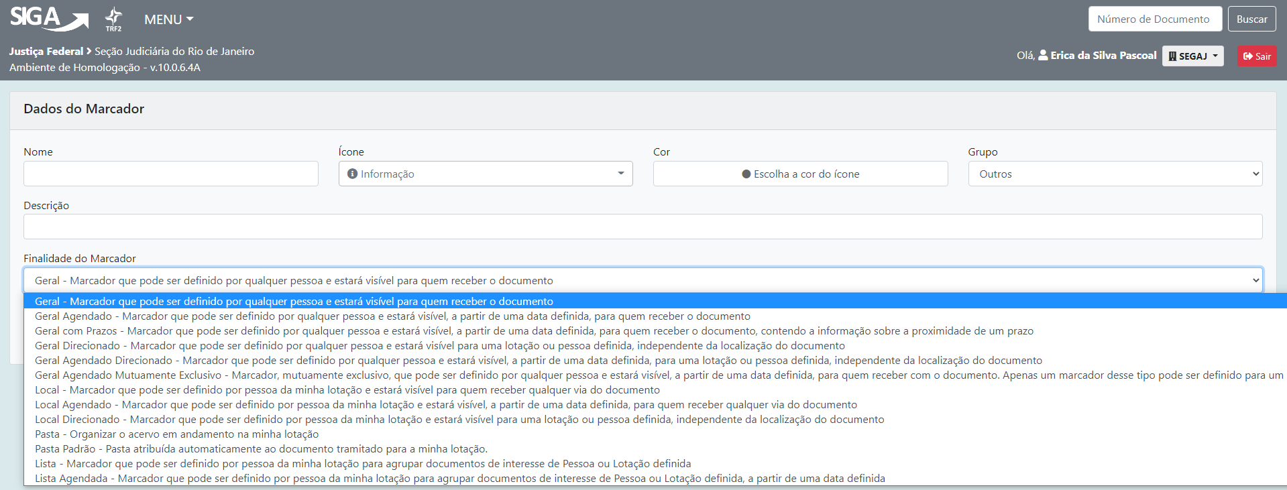Expand the Ícone Informação dropdown
The image size is (1287, 490).
click(x=486, y=174)
